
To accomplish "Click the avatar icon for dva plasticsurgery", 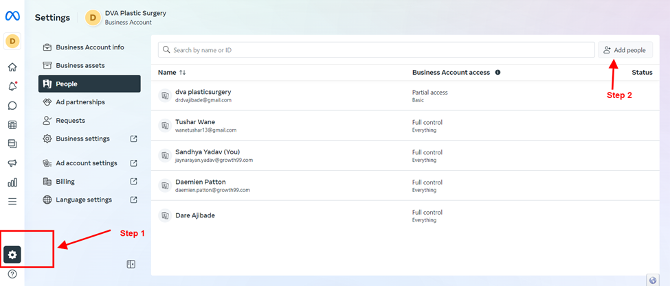I will coord(164,96).
